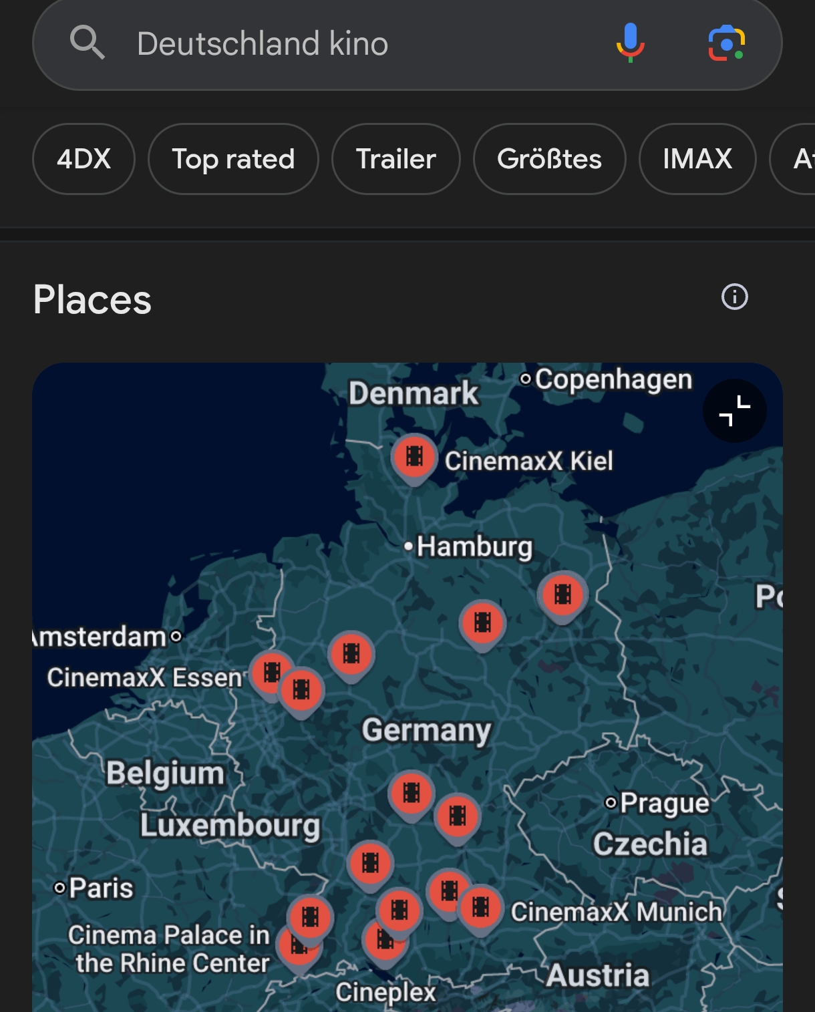
Task: Click the Belgium label on map
Action: [165, 774]
